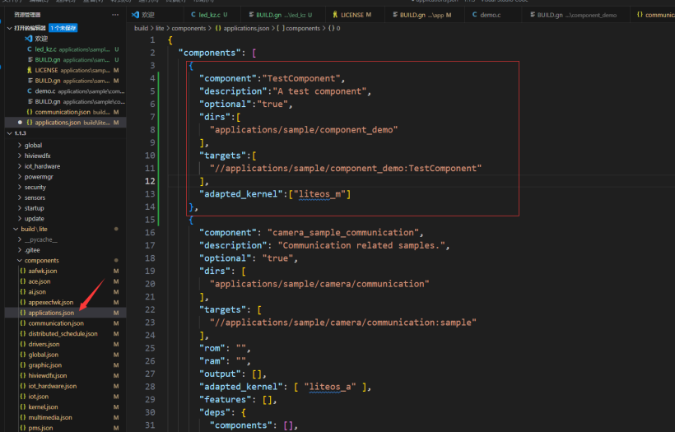Click the C icon on the demo.c tab

(474, 15)
